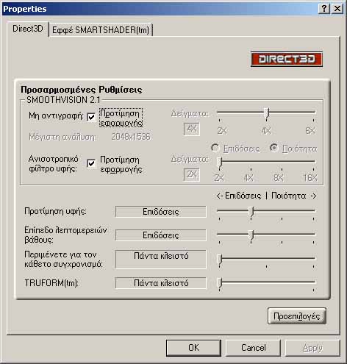Click the Προτίμηση υφής value field

pos(161,212)
